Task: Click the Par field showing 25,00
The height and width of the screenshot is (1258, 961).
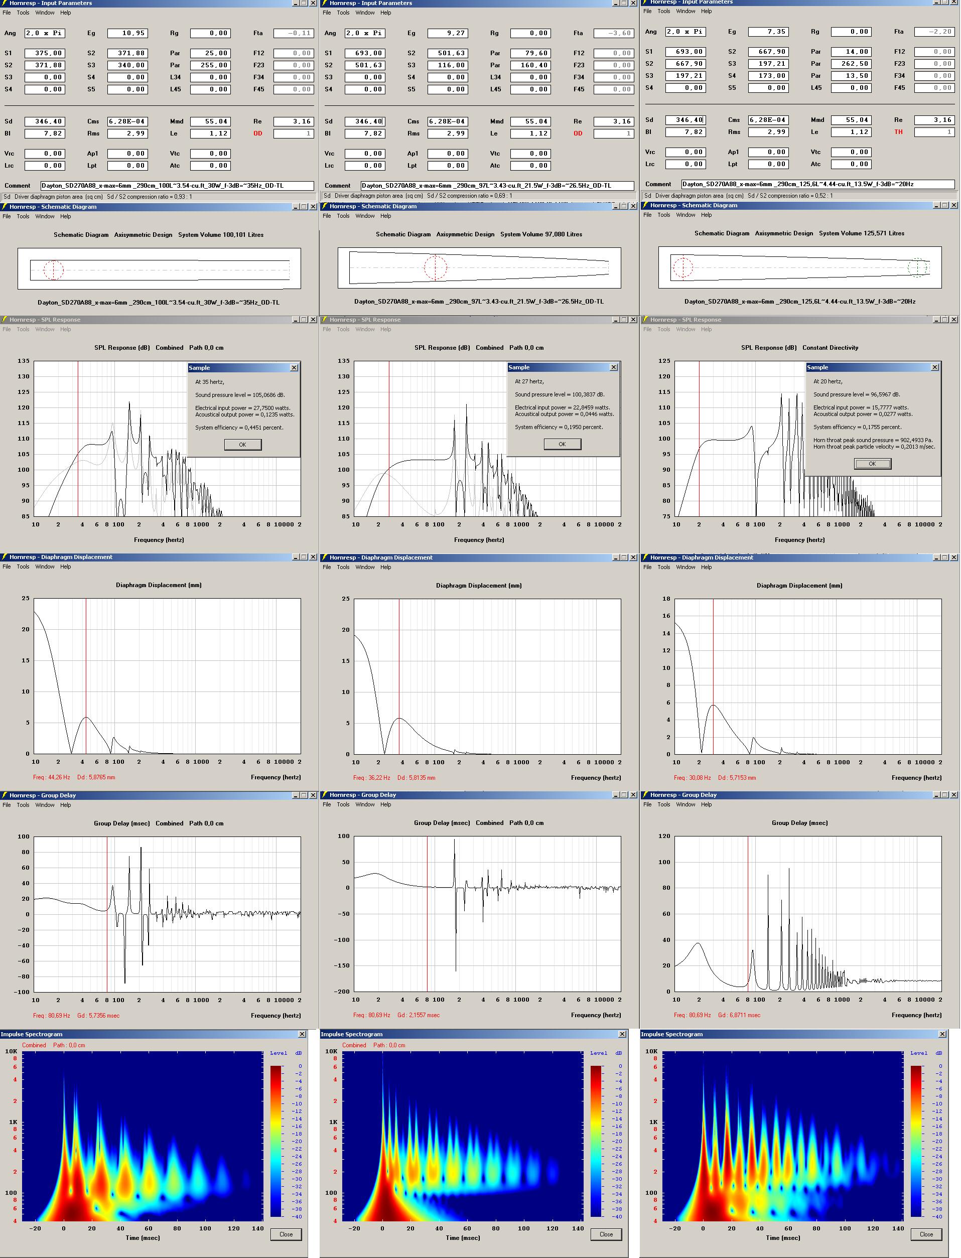Action: (x=211, y=53)
